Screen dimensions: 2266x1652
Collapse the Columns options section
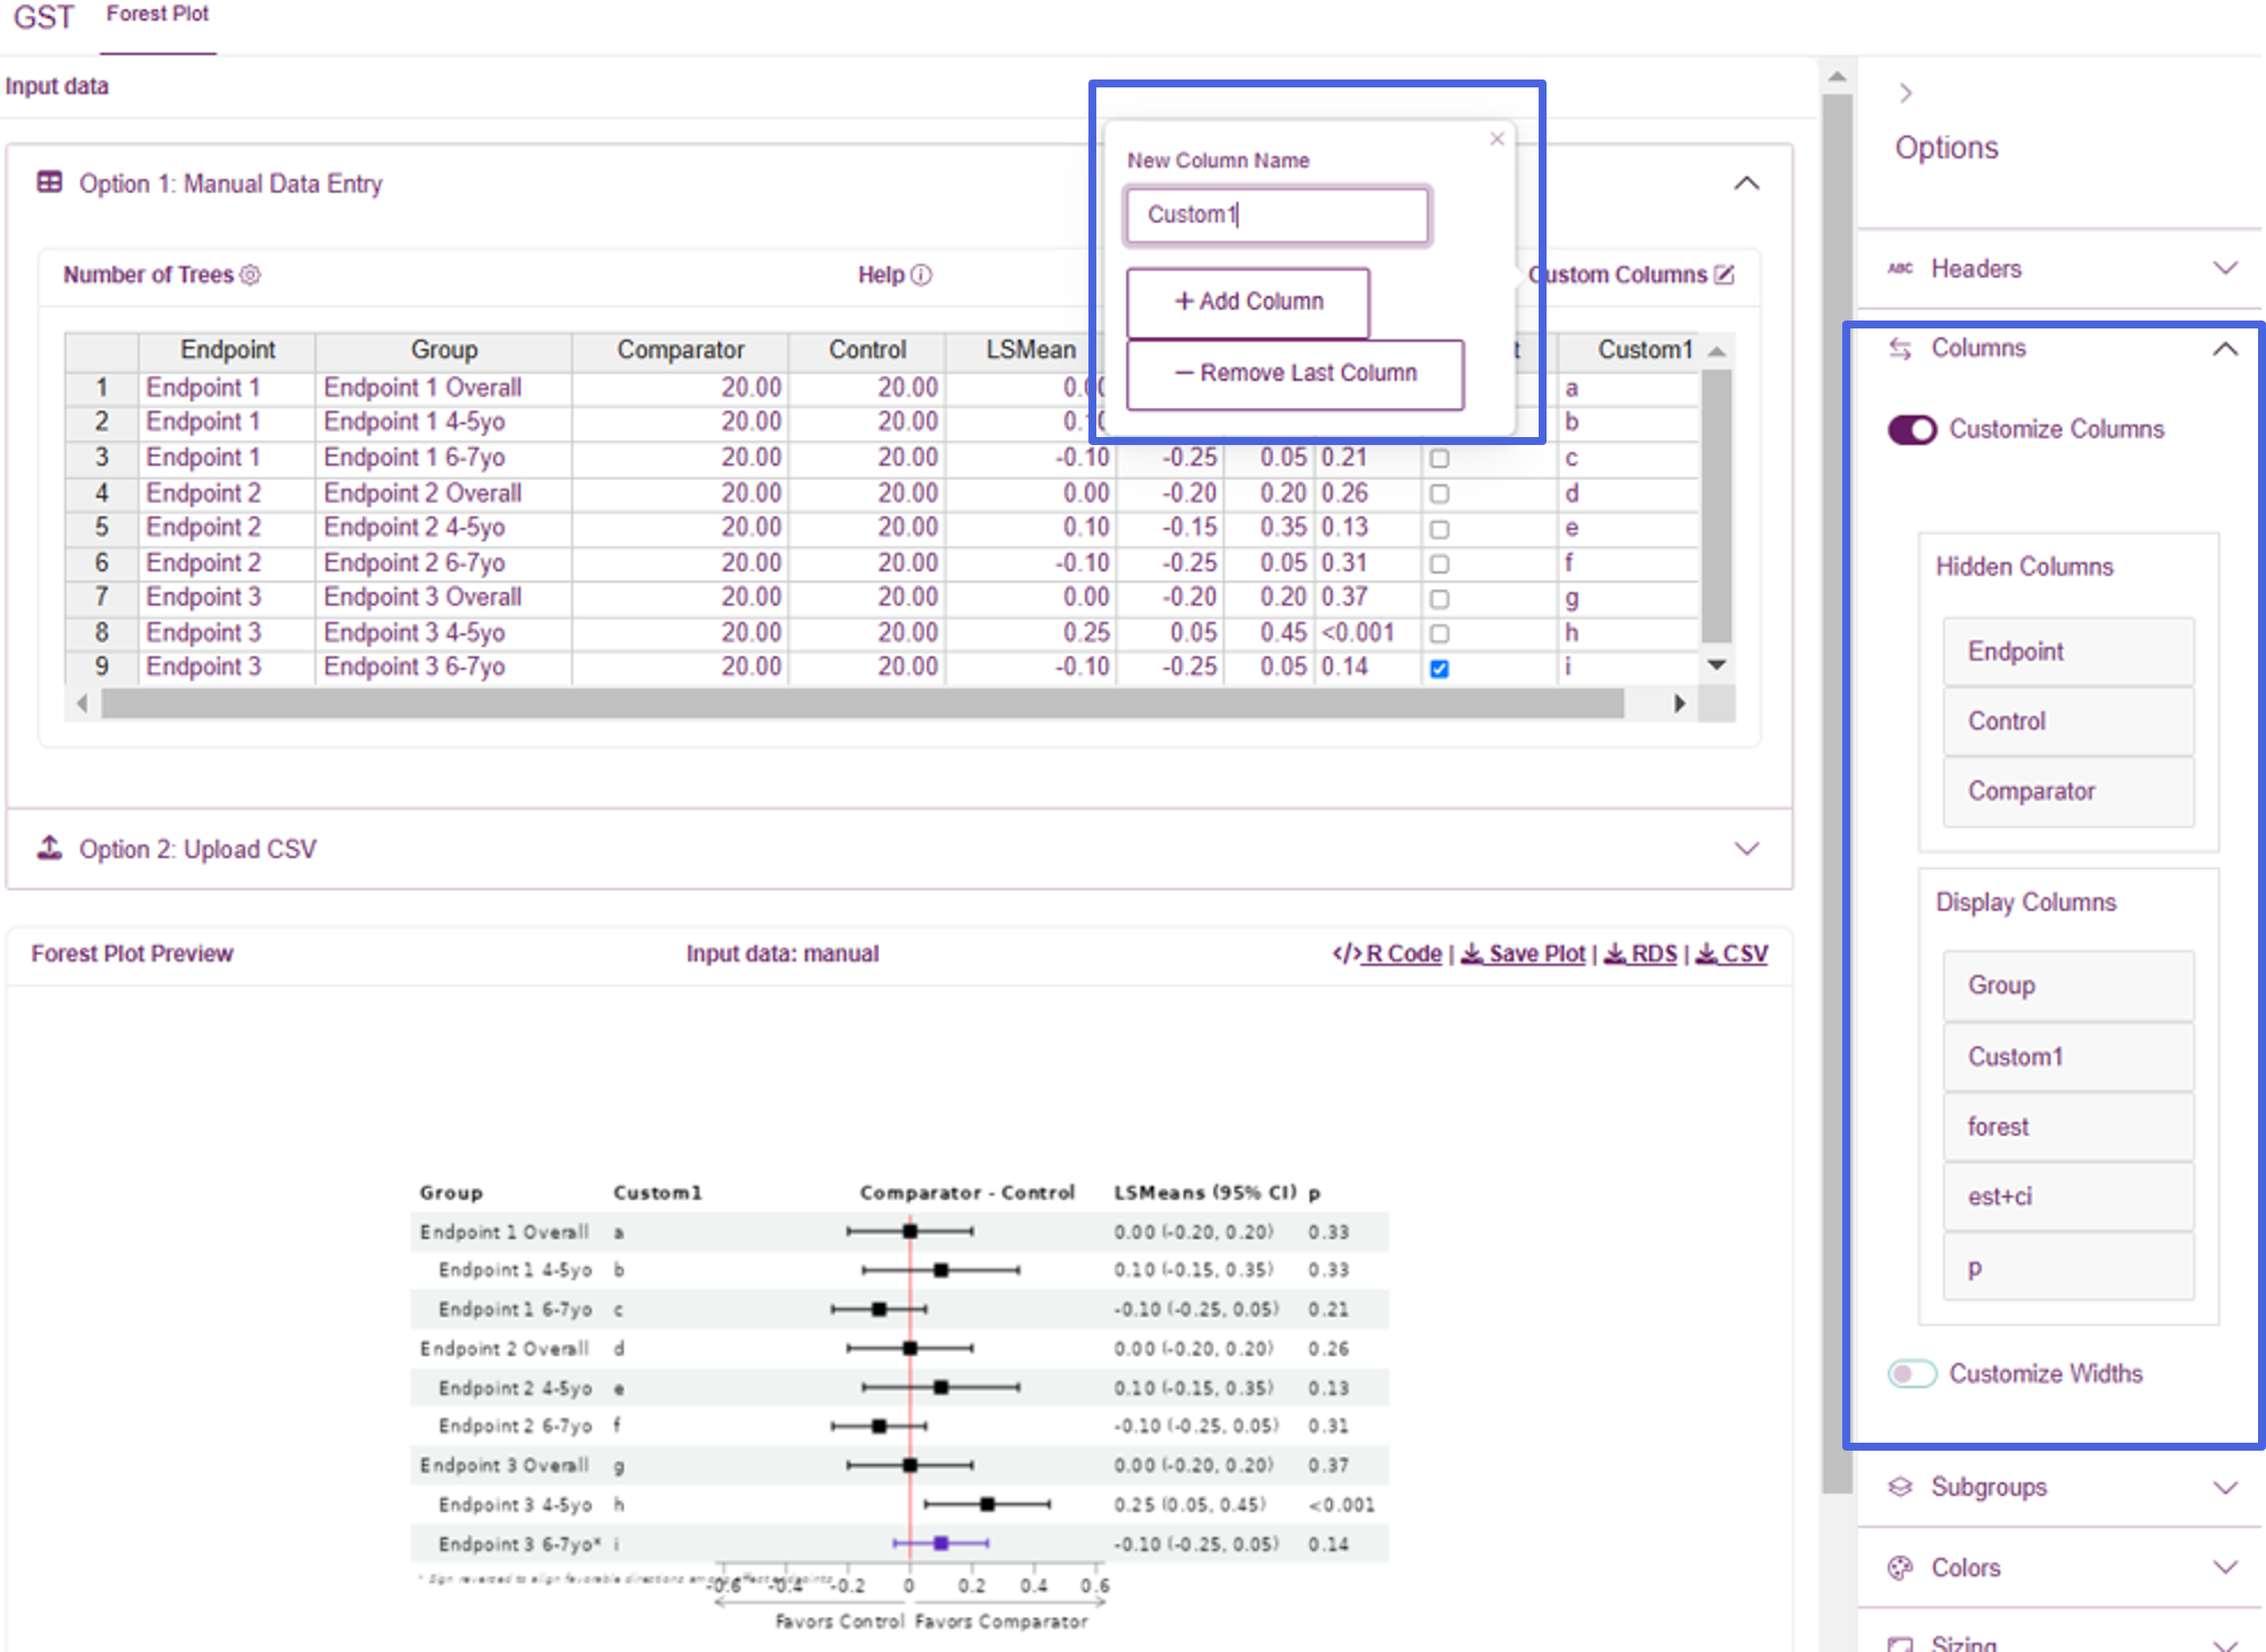(2225, 349)
